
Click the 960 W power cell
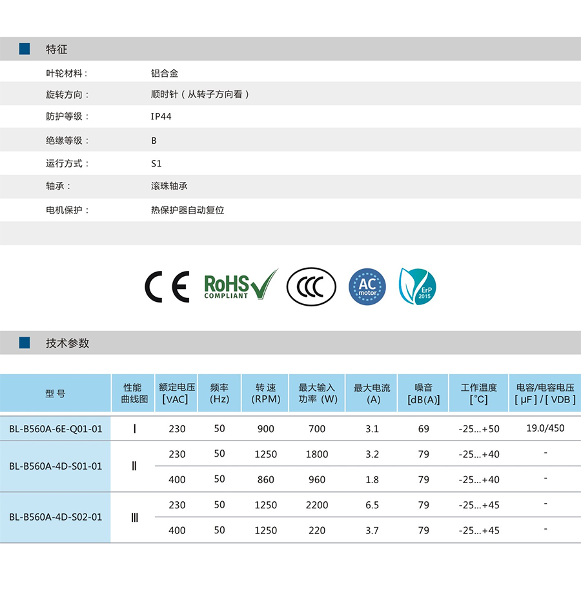point(317,480)
